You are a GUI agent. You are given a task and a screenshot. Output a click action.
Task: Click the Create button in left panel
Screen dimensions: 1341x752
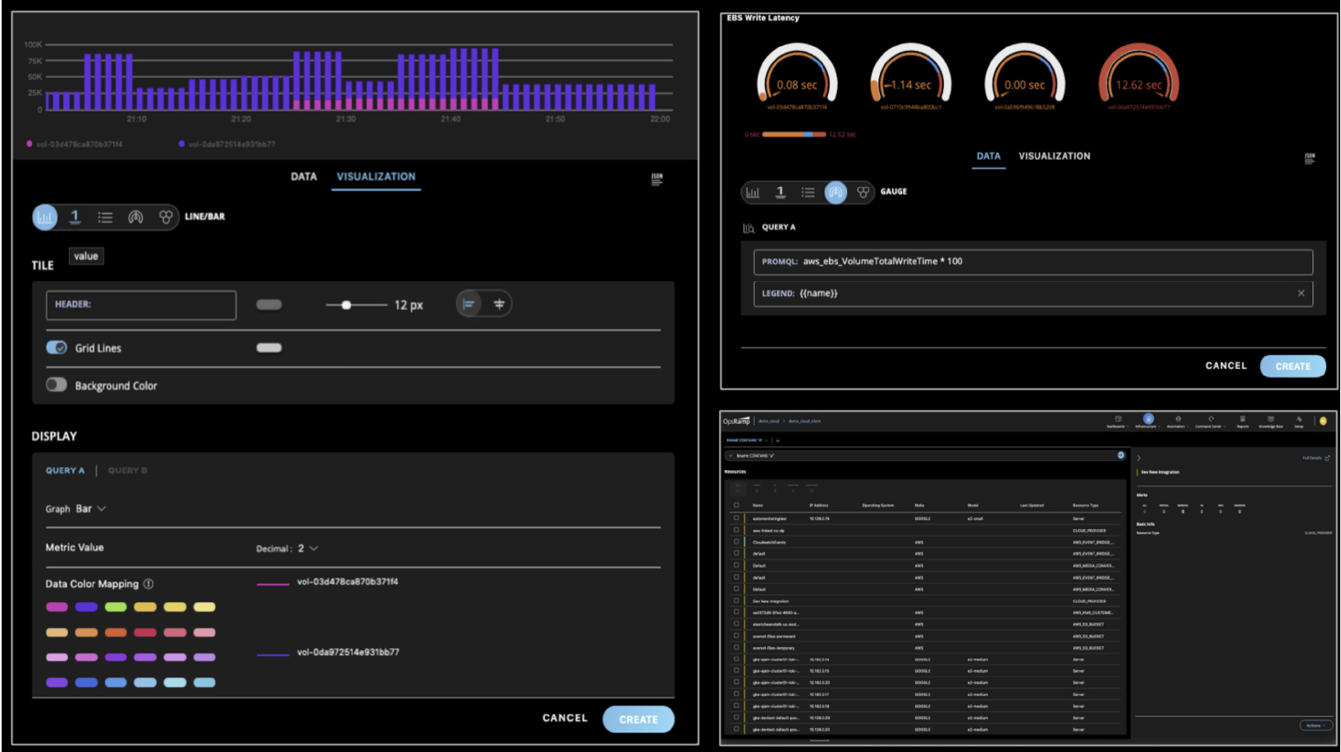(639, 718)
